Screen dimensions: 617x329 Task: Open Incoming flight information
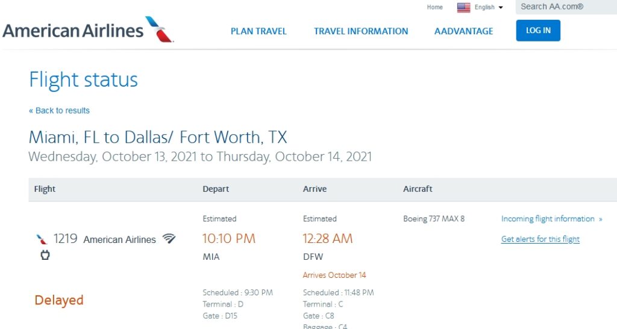(x=548, y=219)
